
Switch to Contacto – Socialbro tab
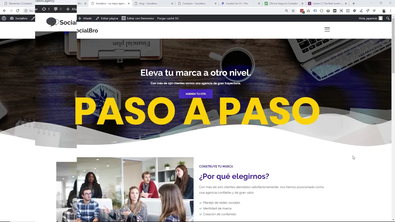pos(194,3)
